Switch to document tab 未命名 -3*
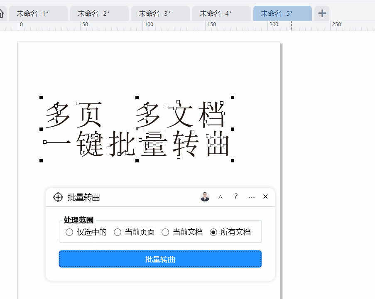Screen dimensions: 375x299 click(160, 13)
